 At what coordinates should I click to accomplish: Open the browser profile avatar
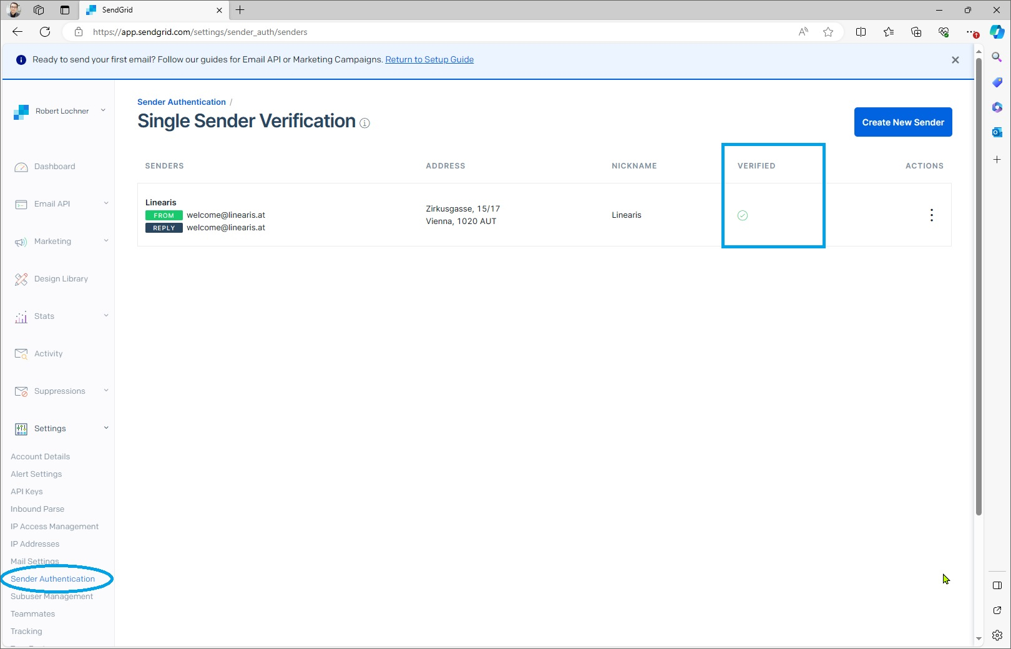(14, 10)
